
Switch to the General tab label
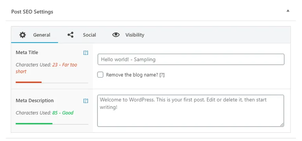coord(42,35)
